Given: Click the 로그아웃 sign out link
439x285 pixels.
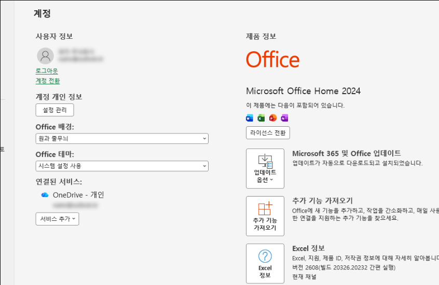Looking at the screenshot, I should point(47,71).
